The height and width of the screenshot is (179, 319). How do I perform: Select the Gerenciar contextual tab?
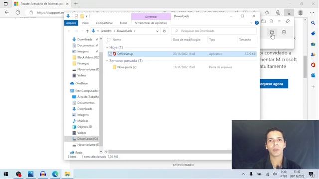point(151,17)
